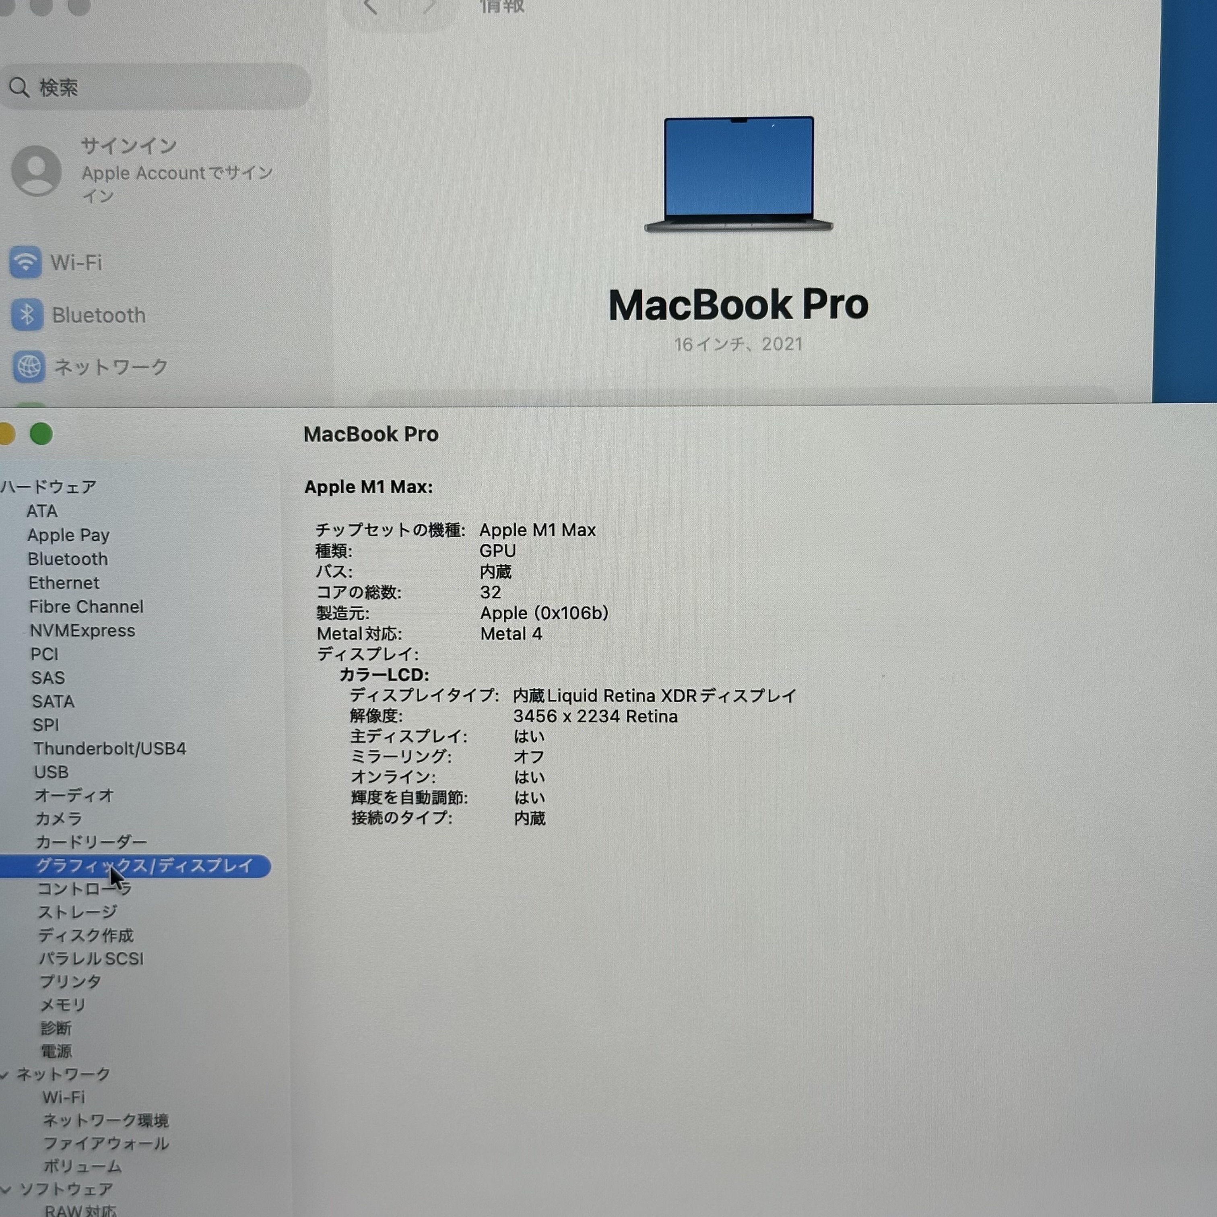Select Apple Pay in hardware list
Viewport: 1217px width, 1217px height.
point(68,535)
